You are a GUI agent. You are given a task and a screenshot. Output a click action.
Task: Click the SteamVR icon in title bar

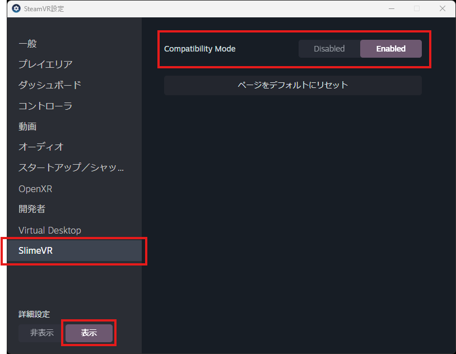coord(16,8)
